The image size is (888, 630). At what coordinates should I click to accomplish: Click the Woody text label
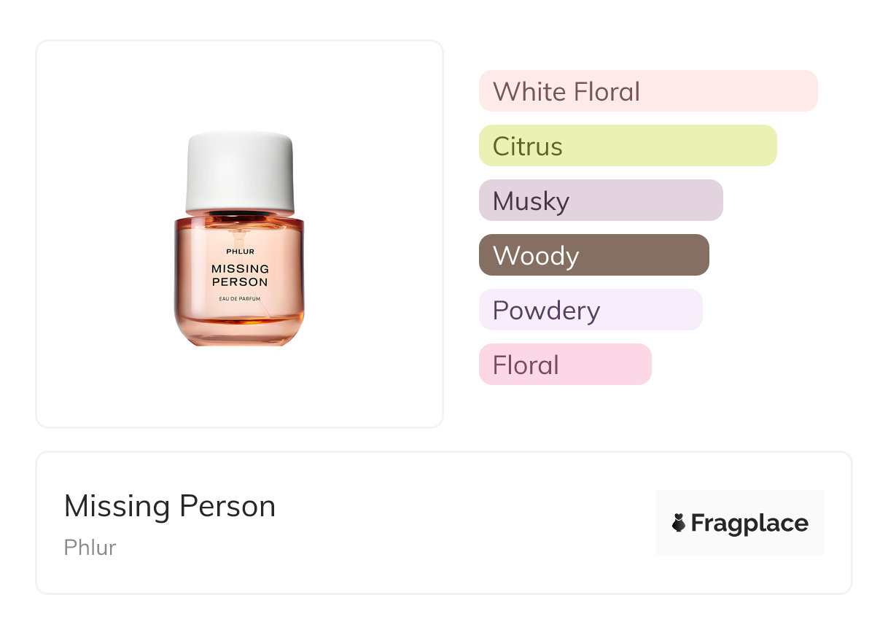[536, 256]
